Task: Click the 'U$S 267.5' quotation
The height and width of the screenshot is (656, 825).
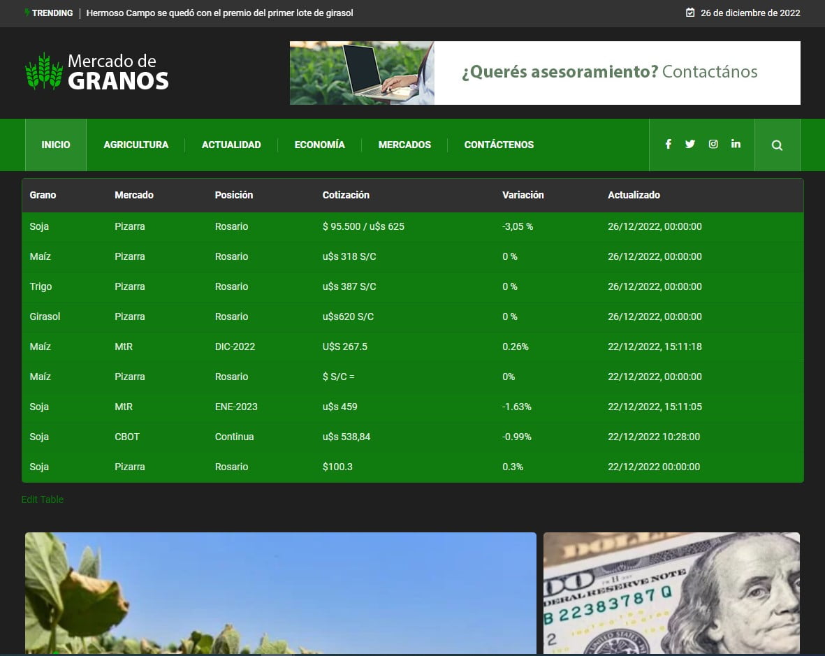Action: click(344, 347)
